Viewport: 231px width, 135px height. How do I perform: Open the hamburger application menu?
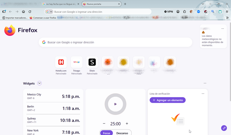click(x=227, y=11)
